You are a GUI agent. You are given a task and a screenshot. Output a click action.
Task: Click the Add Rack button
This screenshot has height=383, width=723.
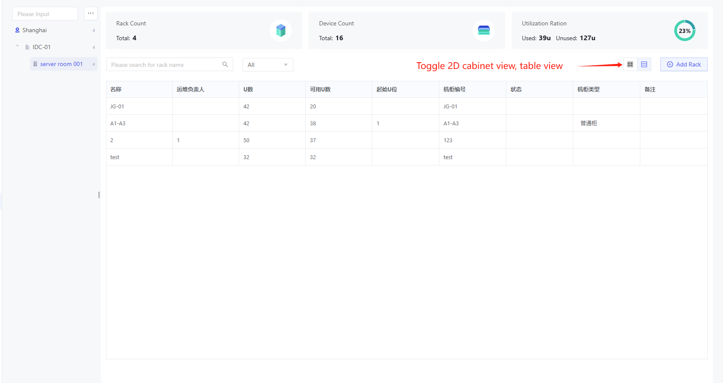click(684, 64)
